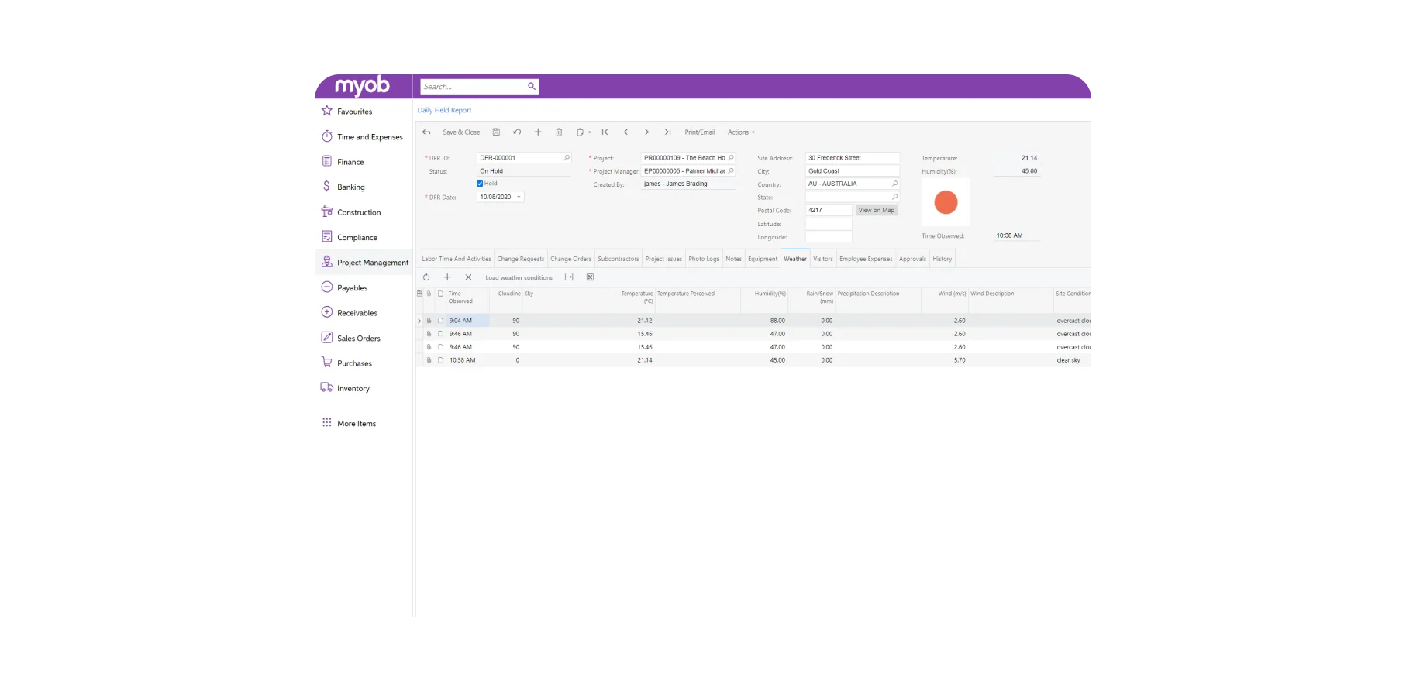1406x691 pixels.
Task: Switch to the Photo Logs tab
Action: coord(704,259)
